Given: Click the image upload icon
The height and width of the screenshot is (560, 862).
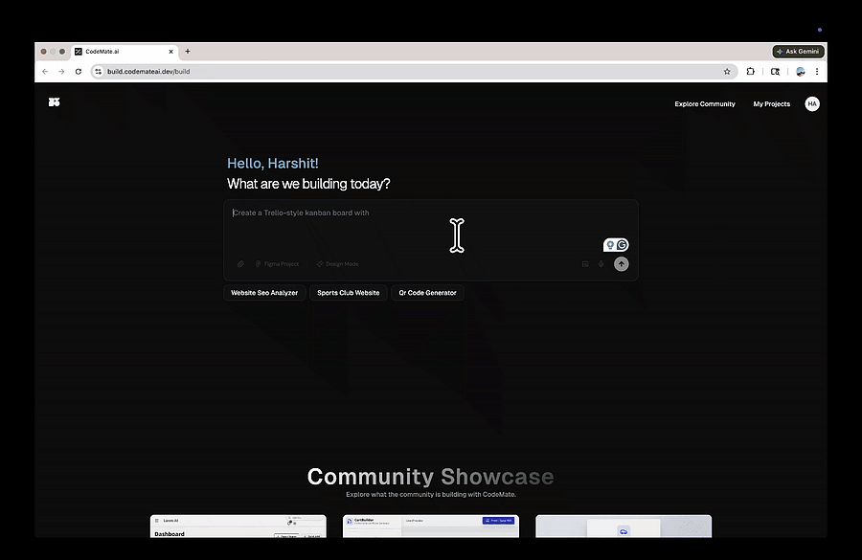Looking at the screenshot, I should coord(585,264).
